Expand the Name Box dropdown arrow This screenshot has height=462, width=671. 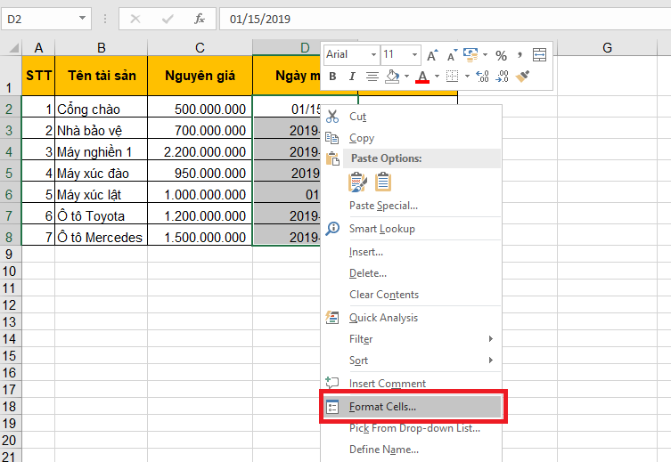coord(83,18)
